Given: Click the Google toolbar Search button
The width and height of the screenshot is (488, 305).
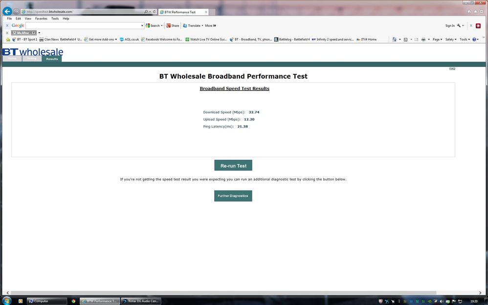Looking at the screenshot, I should coord(153,25).
